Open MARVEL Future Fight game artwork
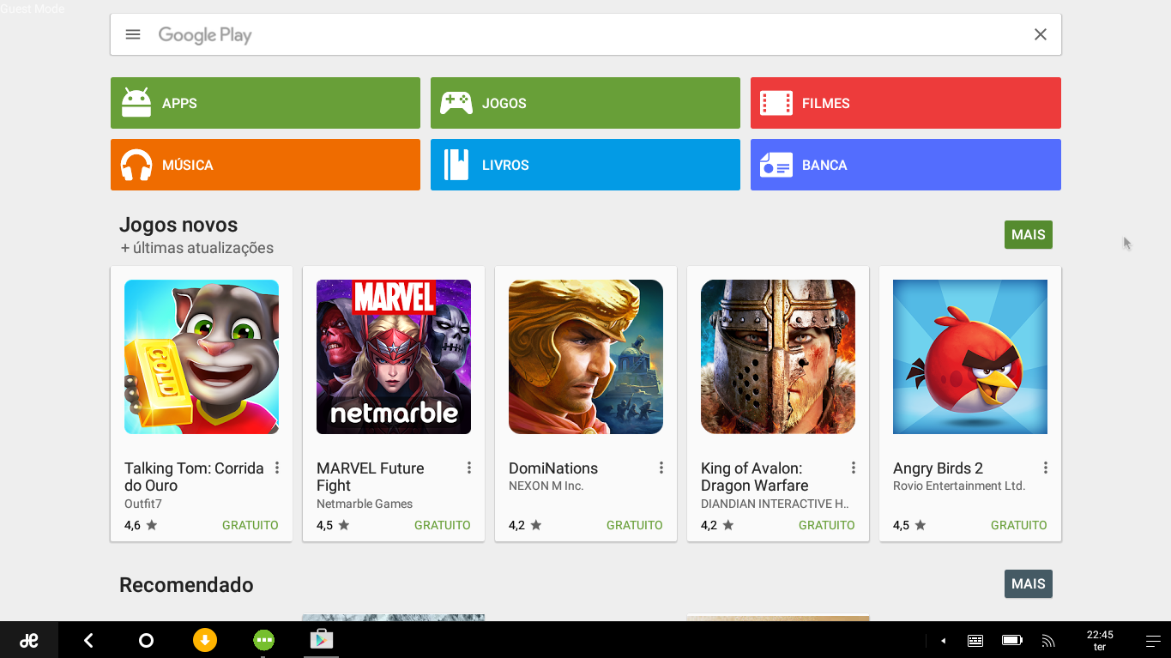Viewport: 1171px width, 658px height. click(394, 357)
